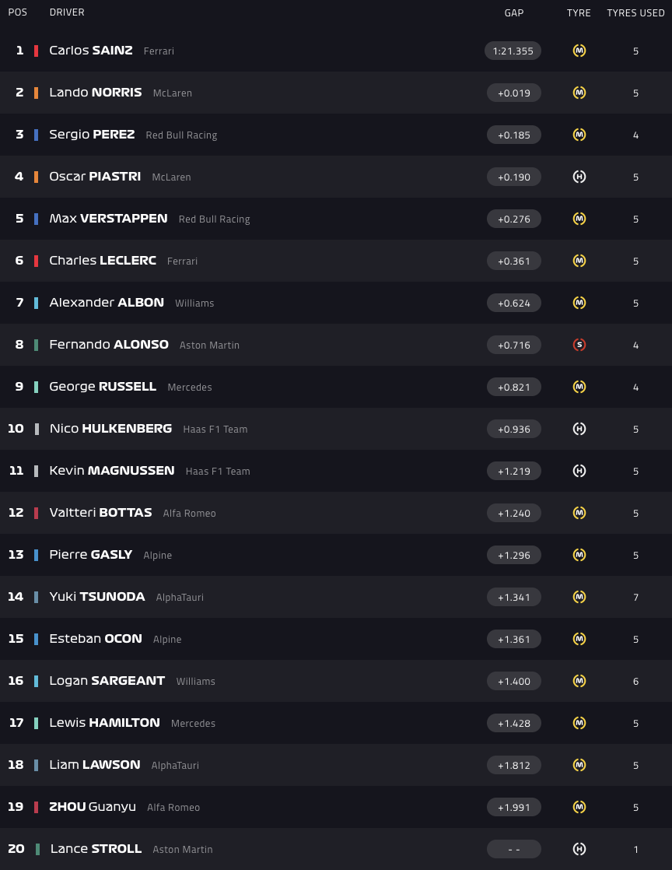The width and height of the screenshot is (672, 870).
Task: Click Lando Norris's +0.019 gap badge
Action: tap(513, 93)
